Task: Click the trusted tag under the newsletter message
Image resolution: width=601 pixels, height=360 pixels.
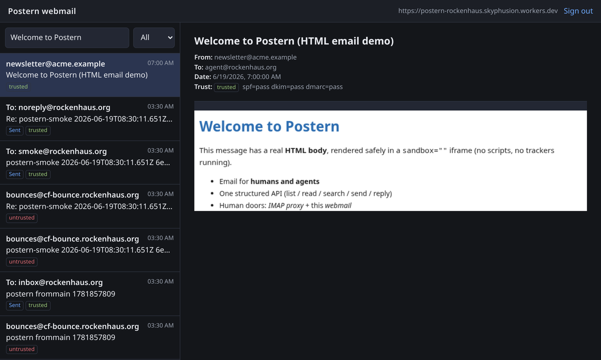Action: [18, 87]
